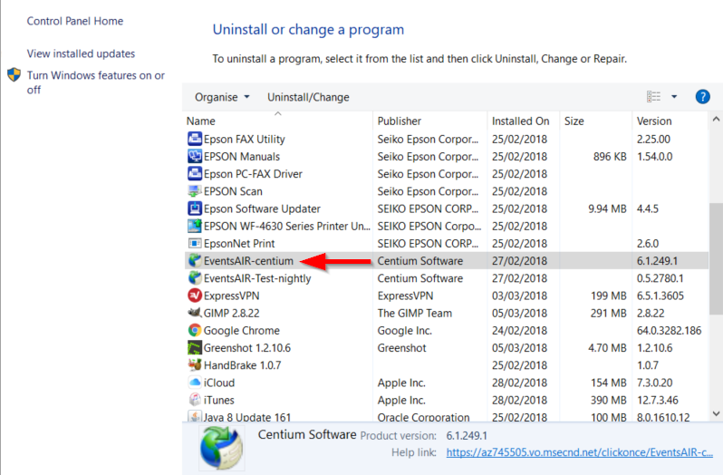
Task: Click Uninstall/Change in the toolbar
Action: tap(308, 97)
